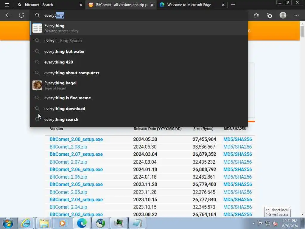The width and height of the screenshot is (305, 229).
Task: Open the Windows Start button
Action: 8,223
